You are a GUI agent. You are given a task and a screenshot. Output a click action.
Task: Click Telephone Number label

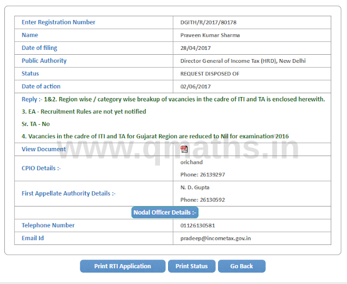click(x=48, y=225)
